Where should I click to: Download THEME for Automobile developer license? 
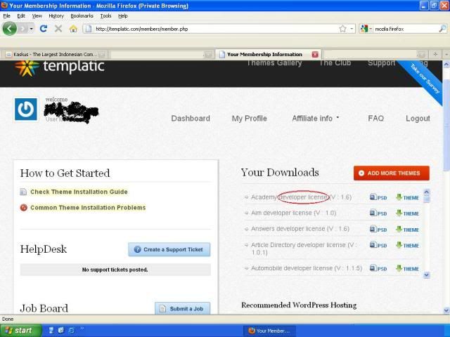coord(408,268)
